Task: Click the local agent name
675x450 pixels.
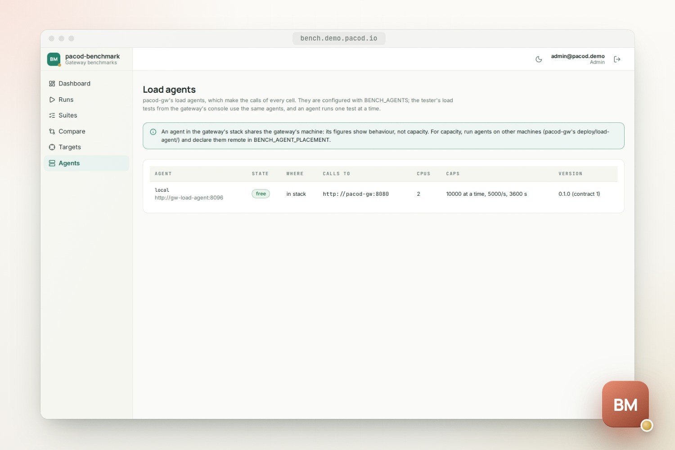Action: pos(162,190)
